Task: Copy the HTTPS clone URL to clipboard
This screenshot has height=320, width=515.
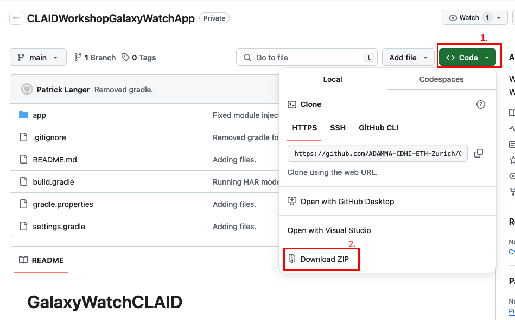Action: tap(479, 153)
